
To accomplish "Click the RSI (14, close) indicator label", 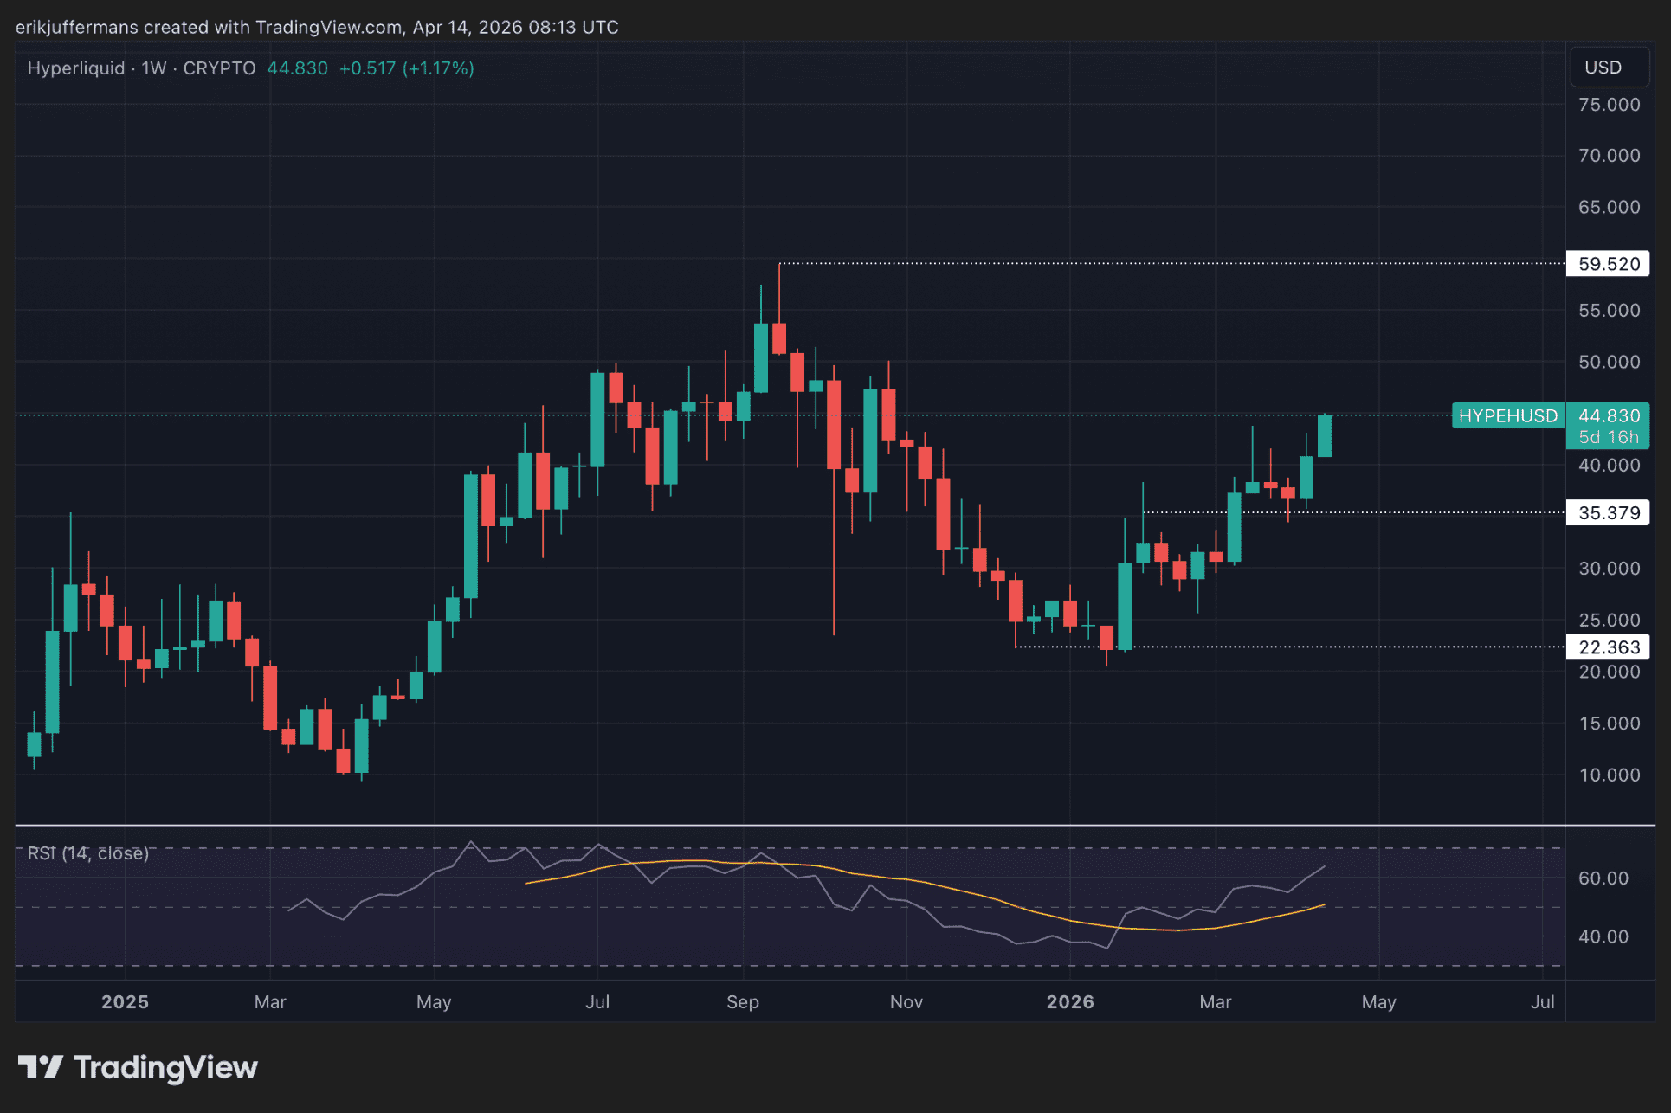I will click(x=87, y=853).
